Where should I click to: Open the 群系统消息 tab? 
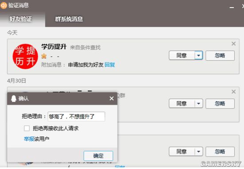[69, 19]
